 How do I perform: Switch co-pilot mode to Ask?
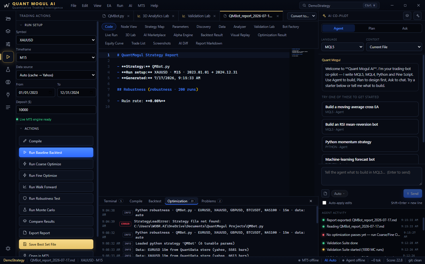click(405, 28)
